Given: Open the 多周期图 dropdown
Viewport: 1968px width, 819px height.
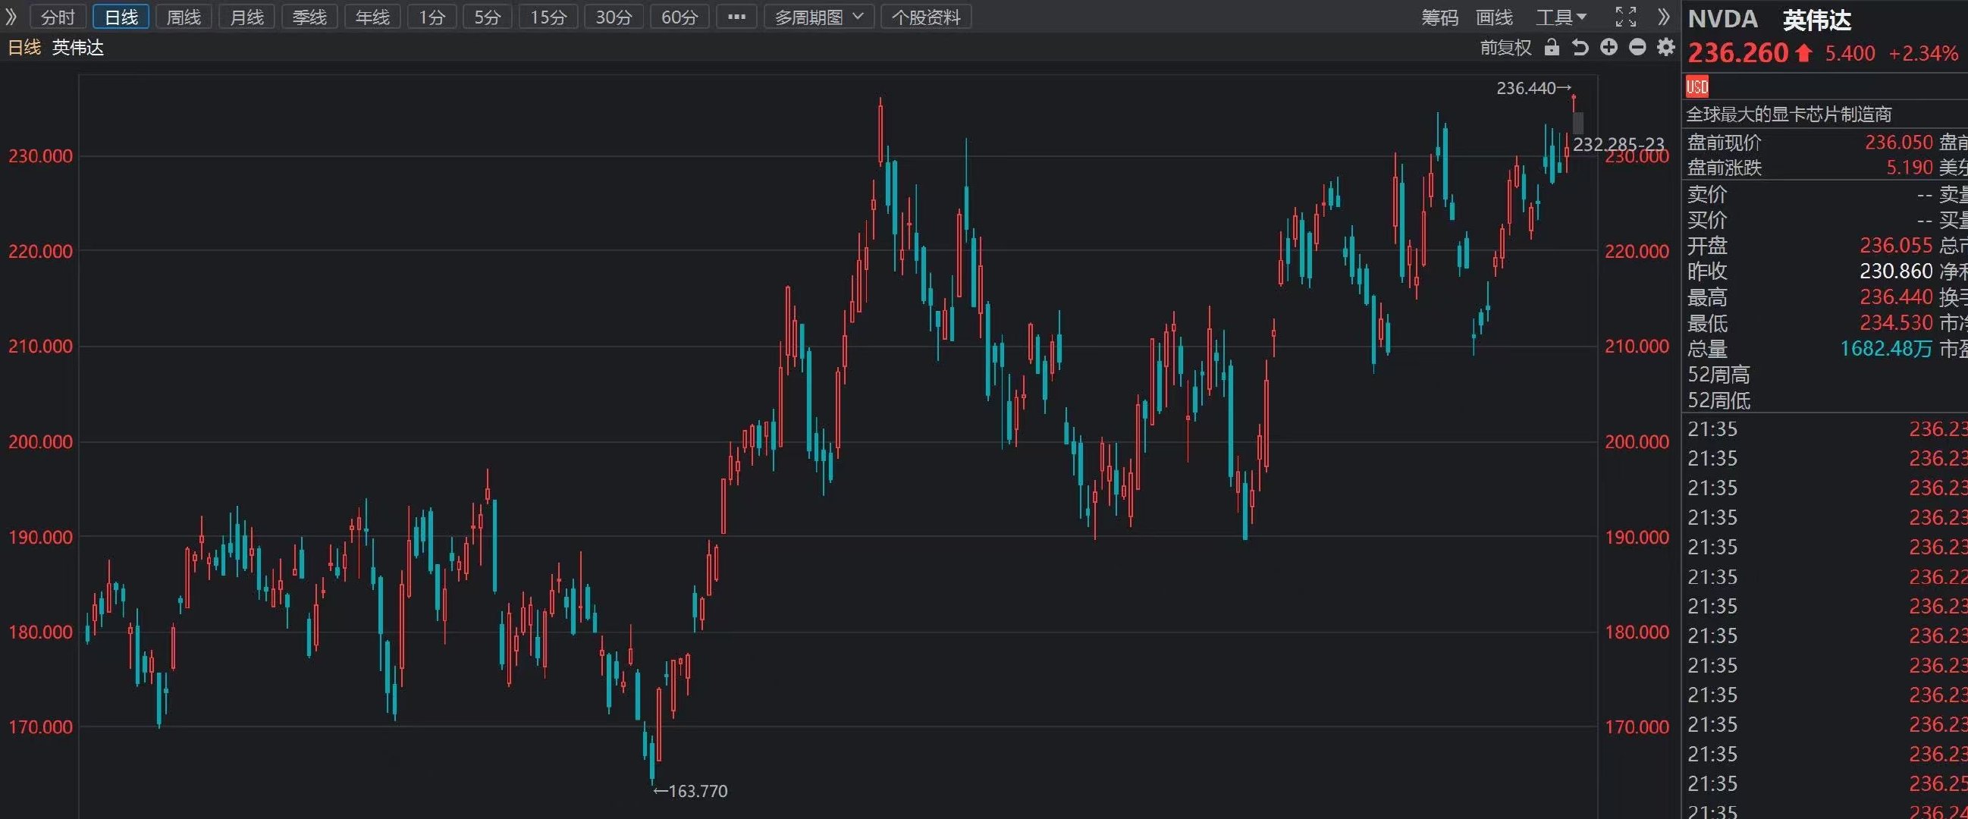Looking at the screenshot, I should (819, 17).
